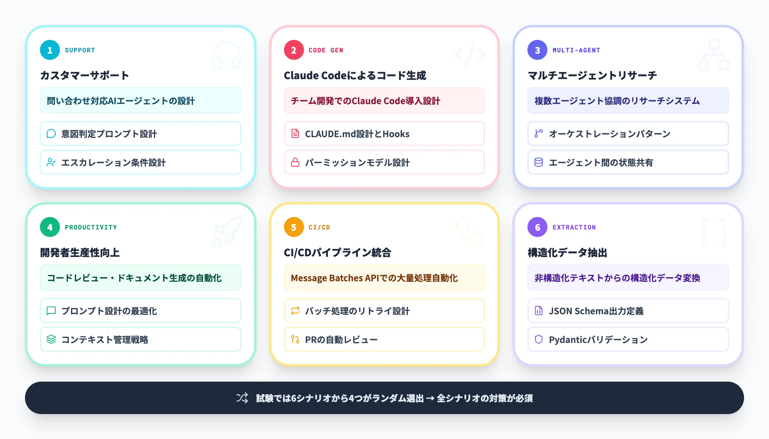Click the number 5 badge of the CI/CD card
The height and width of the screenshot is (439, 769).
click(294, 227)
